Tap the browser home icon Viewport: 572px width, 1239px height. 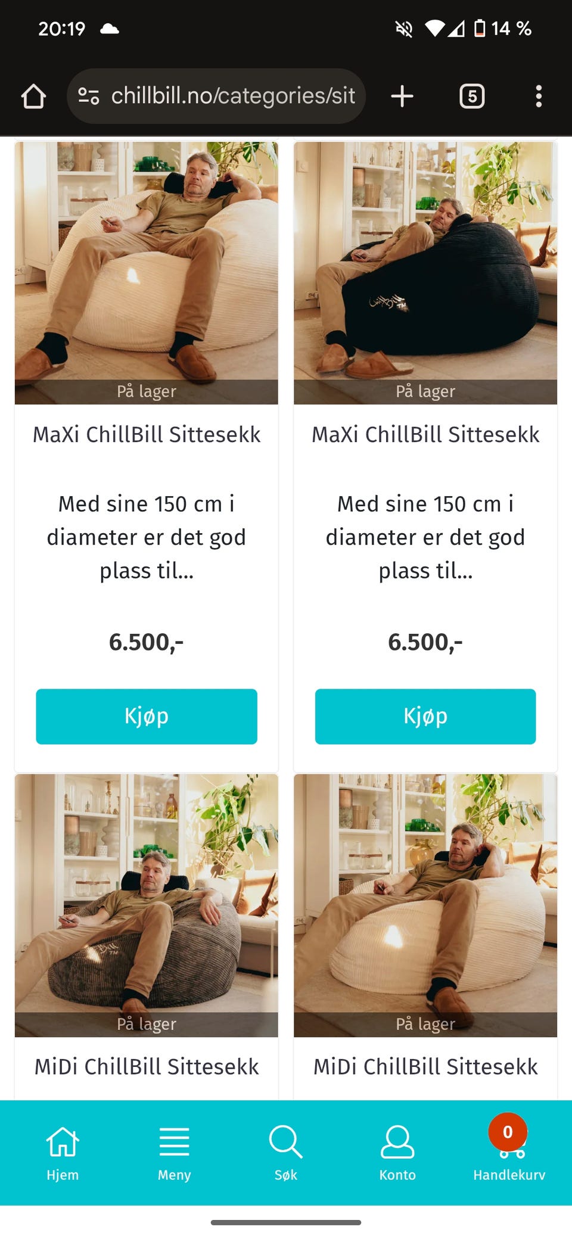pyautogui.click(x=33, y=96)
